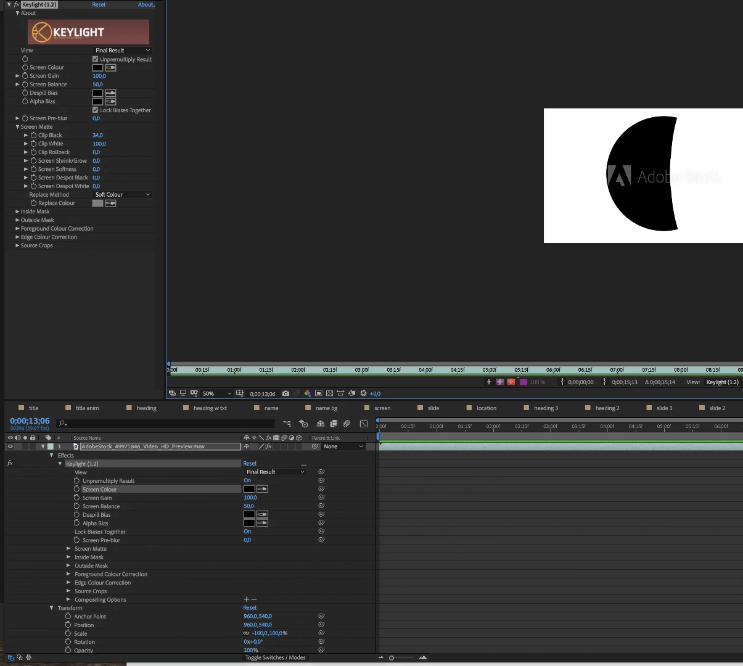This screenshot has width=743, height=666.
Task: Switch to slide 3 tab
Action: 665,408
